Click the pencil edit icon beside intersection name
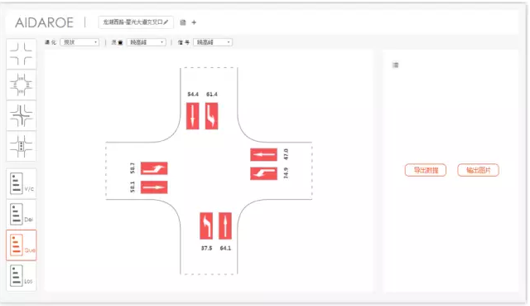530x306 pixels. [166, 22]
